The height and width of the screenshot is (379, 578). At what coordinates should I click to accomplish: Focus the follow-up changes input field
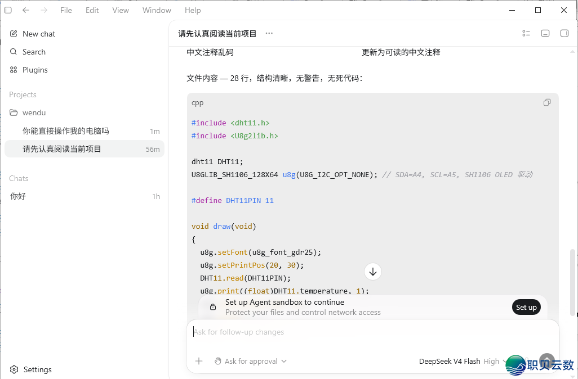372,332
